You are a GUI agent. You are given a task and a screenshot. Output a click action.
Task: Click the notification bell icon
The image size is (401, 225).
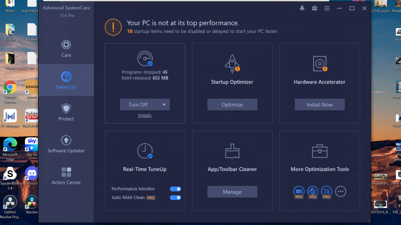[302, 8]
